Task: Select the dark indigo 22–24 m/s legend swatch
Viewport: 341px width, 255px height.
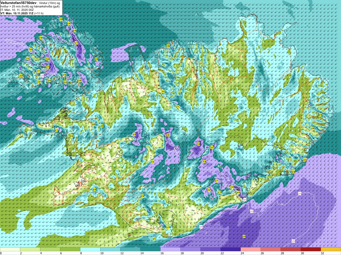Action: pos(230,249)
